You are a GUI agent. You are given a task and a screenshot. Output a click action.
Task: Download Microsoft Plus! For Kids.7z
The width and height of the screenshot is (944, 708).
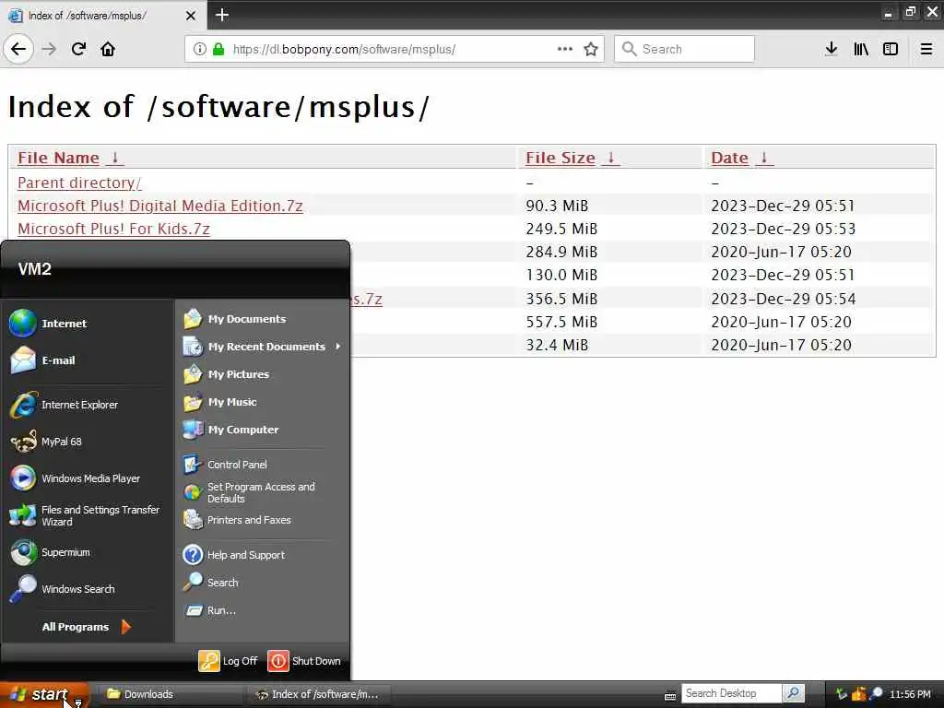tap(113, 229)
